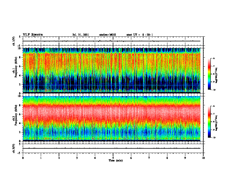Click the "8" kHz tick of ch.2 panel
This screenshot has width=229, height=177.
click(x=20, y=105)
